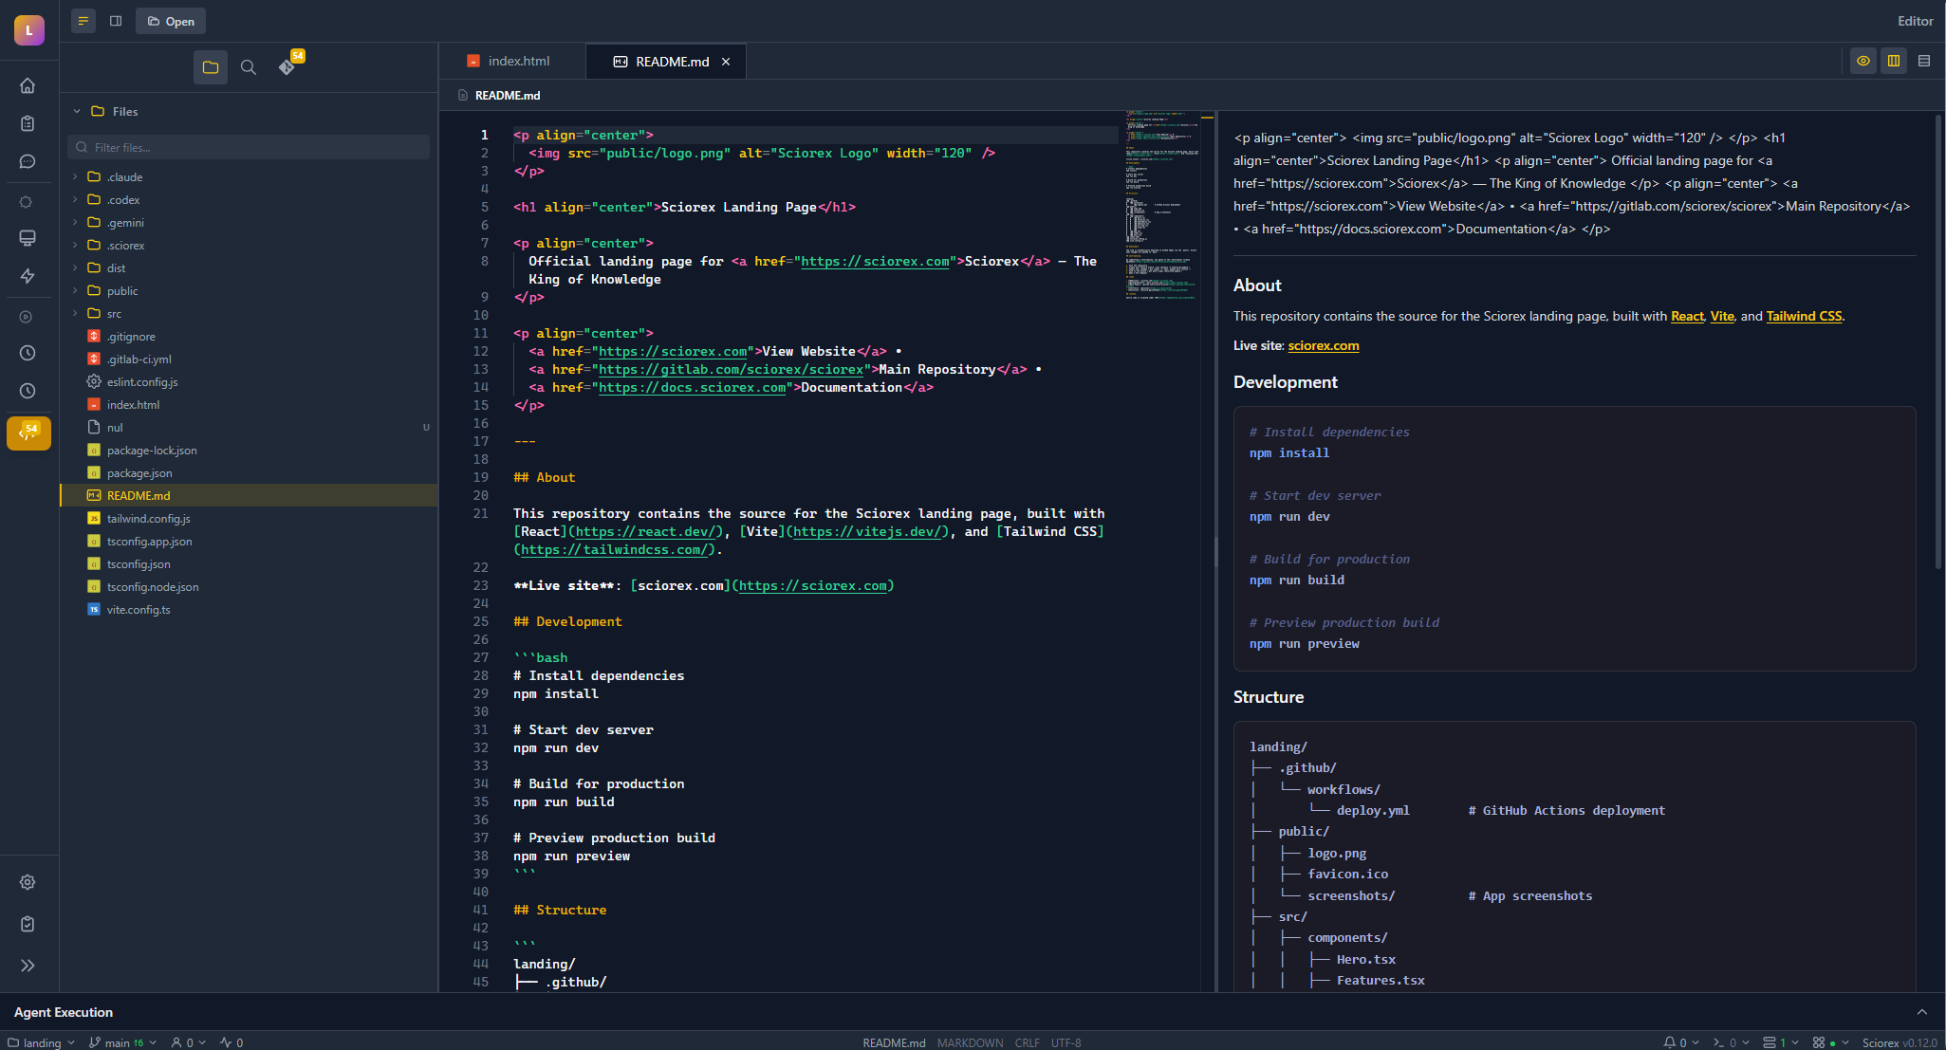
Task: Select the lightning bolt icon in sidebar
Action: click(28, 276)
